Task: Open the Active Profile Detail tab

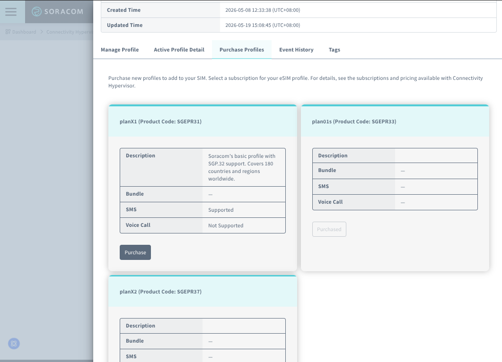Action: (179, 50)
